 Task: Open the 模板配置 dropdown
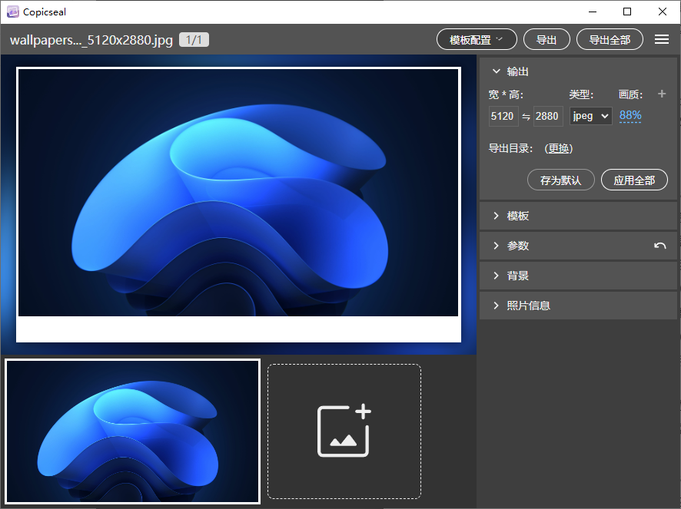click(x=477, y=40)
